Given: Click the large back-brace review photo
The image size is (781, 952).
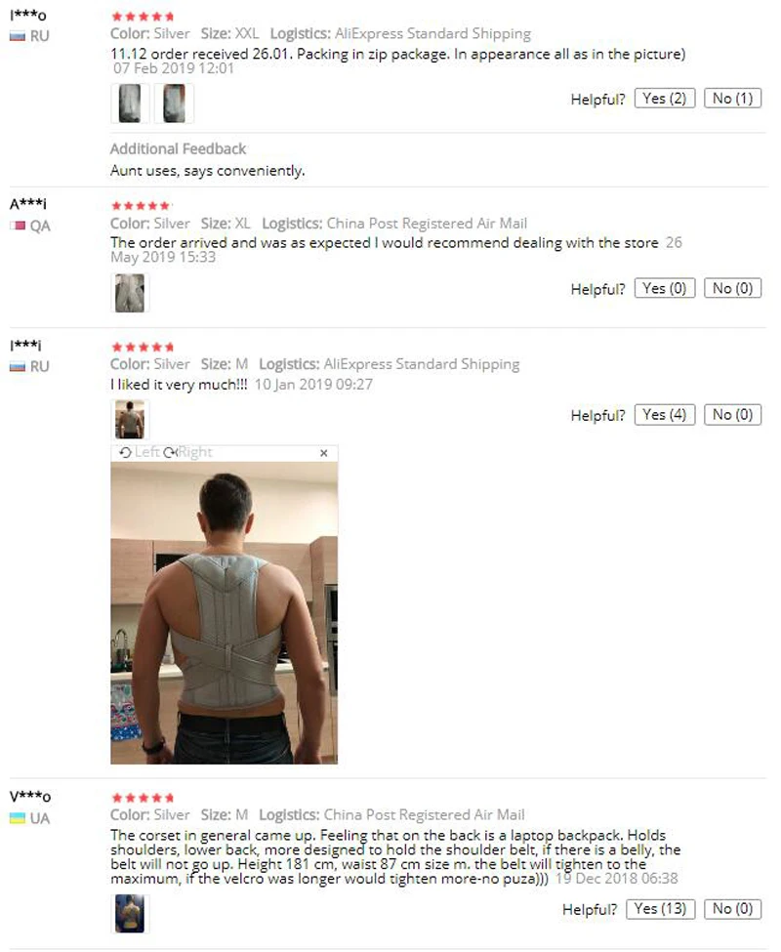Looking at the screenshot, I should click(224, 612).
